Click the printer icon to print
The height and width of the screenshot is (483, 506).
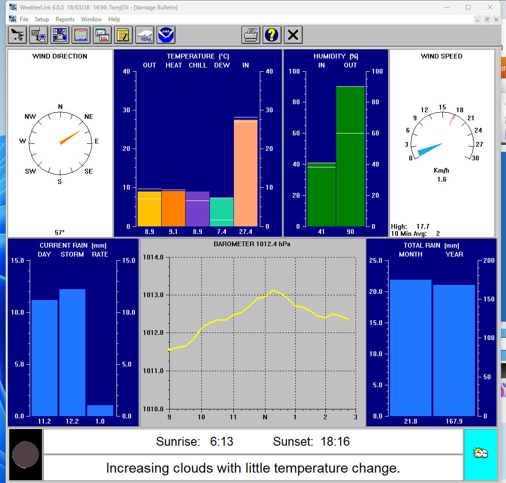[x=251, y=35]
